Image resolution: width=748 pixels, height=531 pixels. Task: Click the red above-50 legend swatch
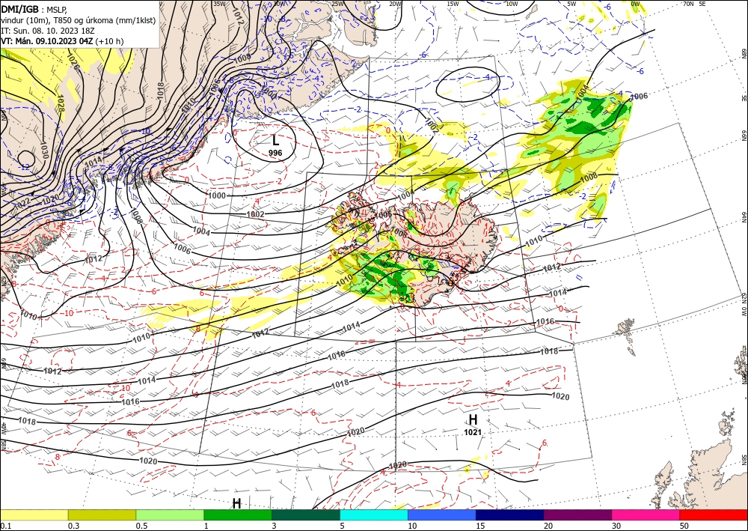point(714,515)
